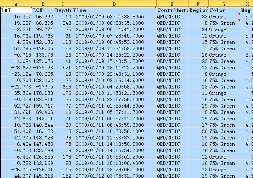Screen dimensions: 253x178
Task: Select latitude cell 51.795
Action: coord(16,48)
